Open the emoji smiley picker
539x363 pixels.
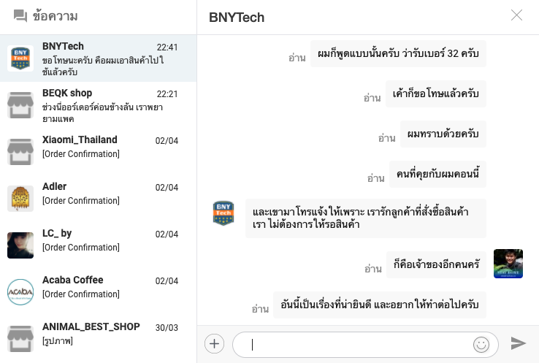pos(481,344)
